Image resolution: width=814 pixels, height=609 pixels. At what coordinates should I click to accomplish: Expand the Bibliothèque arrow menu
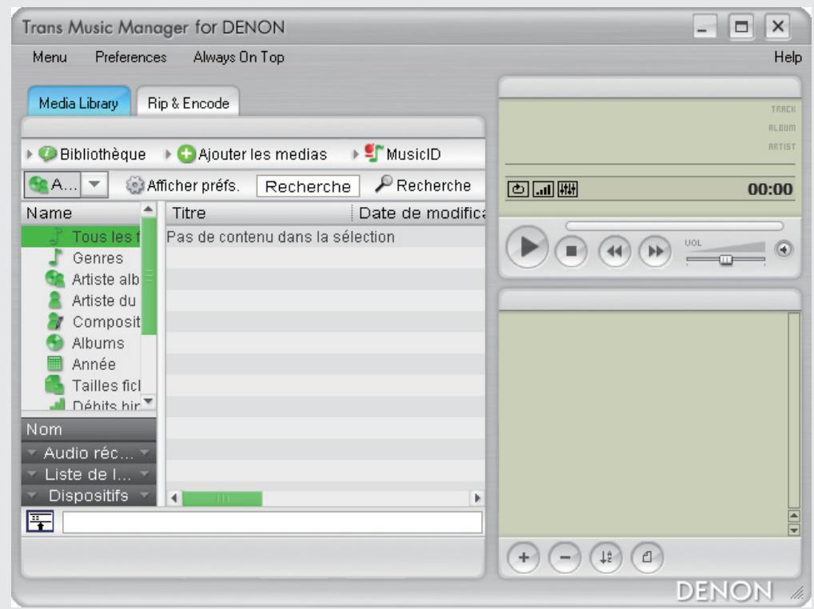tap(29, 154)
